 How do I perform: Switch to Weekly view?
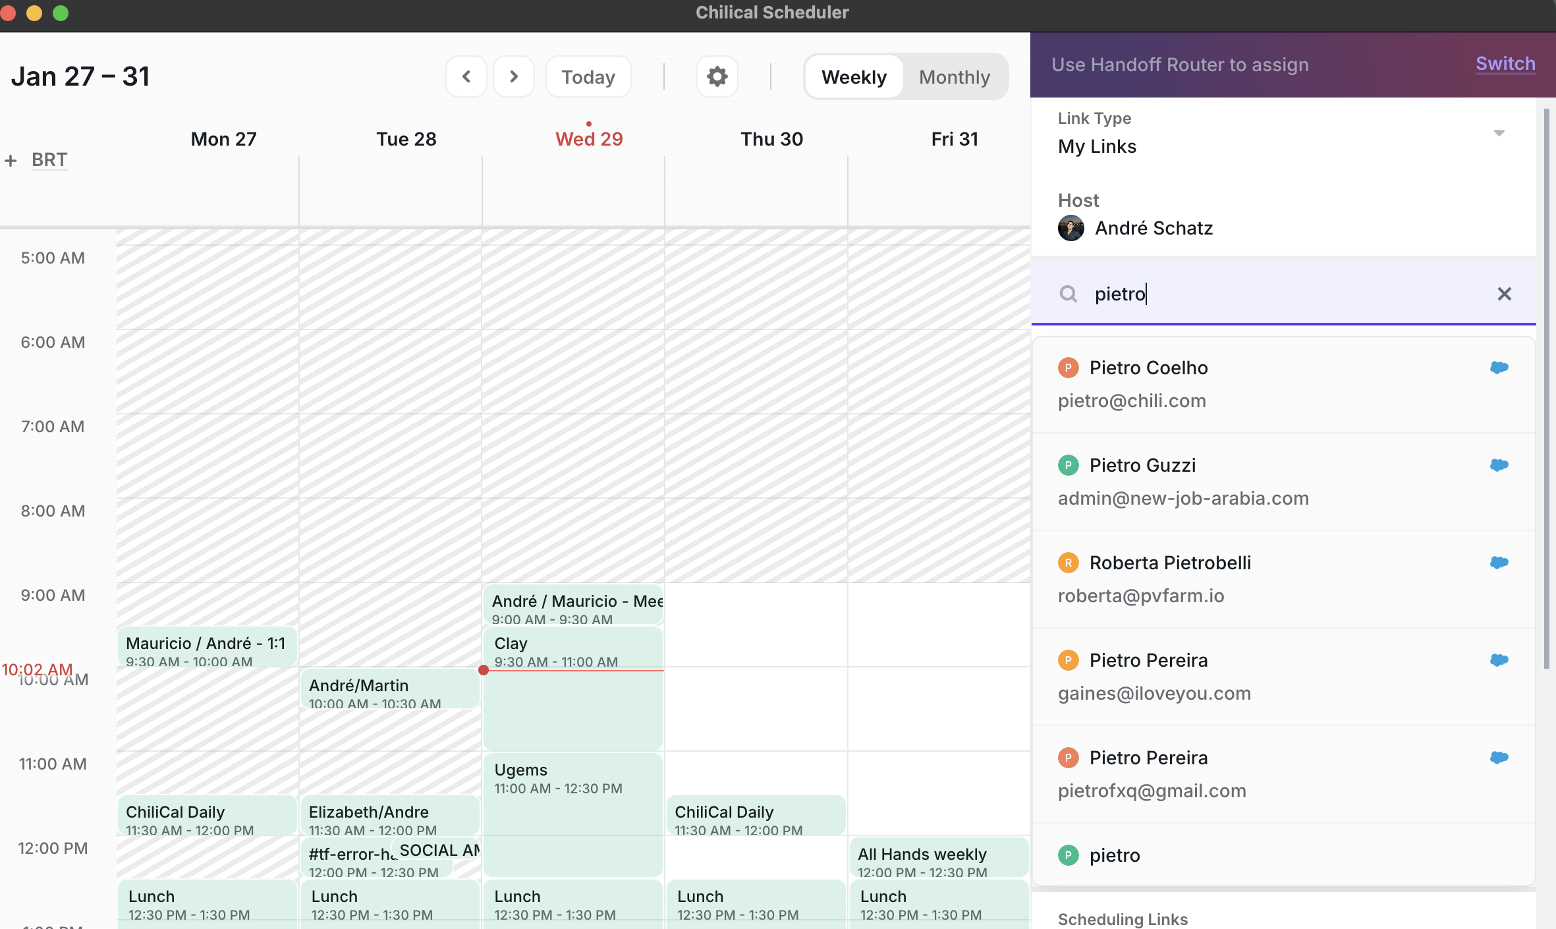(x=854, y=77)
